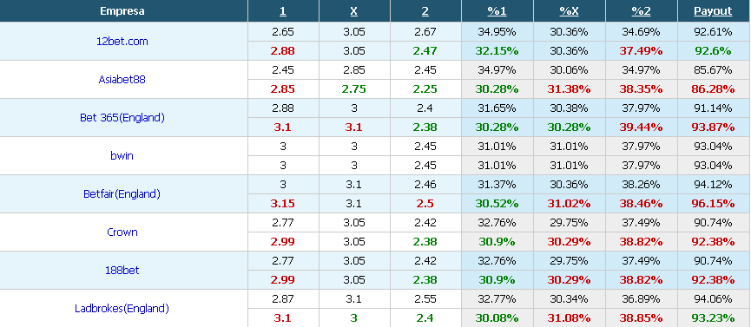Sort by column header 2

(x=425, y=11)
